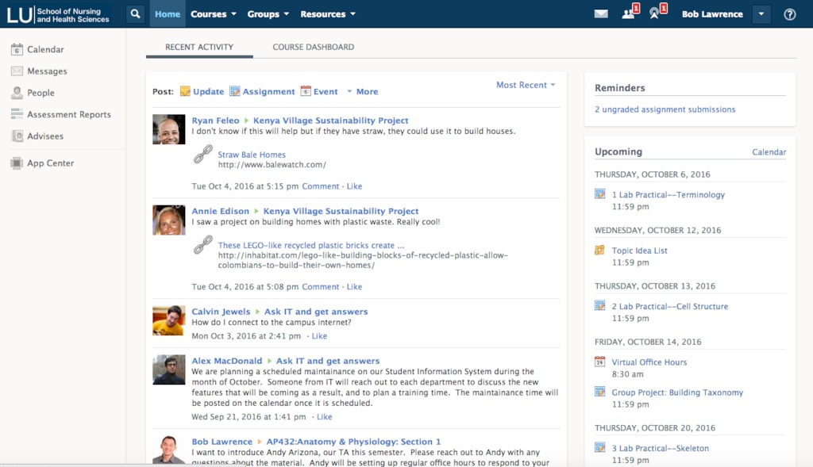Viewport: 813px width, 467px height.
Task: Comment on Ryan Feleo's post
Action: (x=321, y=186)
